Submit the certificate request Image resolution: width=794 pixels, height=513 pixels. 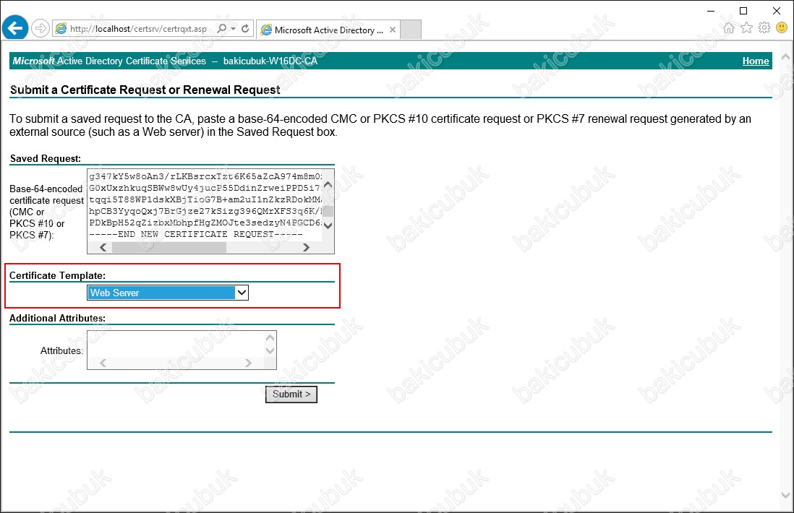291,394
